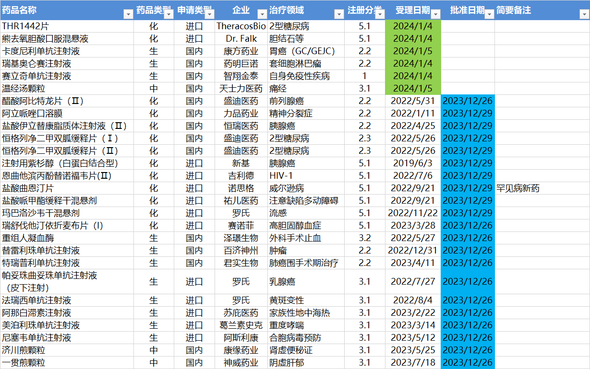Image resolution: width=590 pixels, height=369 pixels.
Task: Click the 罕见病新药 remark cell
Action: pyautogui.click(x=542, y=188)
